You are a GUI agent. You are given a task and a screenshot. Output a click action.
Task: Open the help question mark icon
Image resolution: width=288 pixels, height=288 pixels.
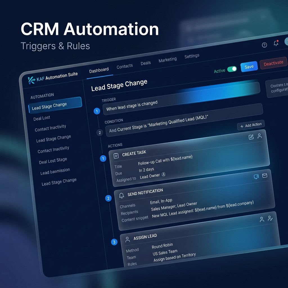pyautogui.click(x=264, y=45)
